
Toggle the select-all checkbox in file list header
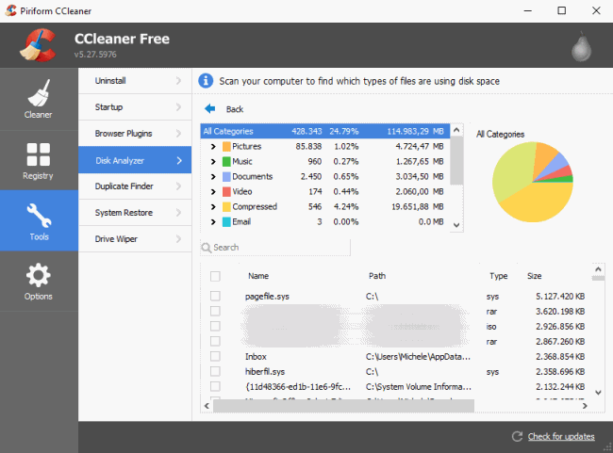click(215, 276)
